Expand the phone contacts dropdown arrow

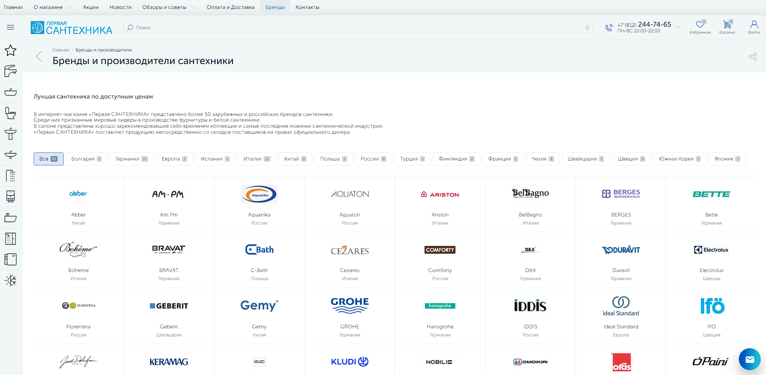pyautogui.click(x=678, y=28)
